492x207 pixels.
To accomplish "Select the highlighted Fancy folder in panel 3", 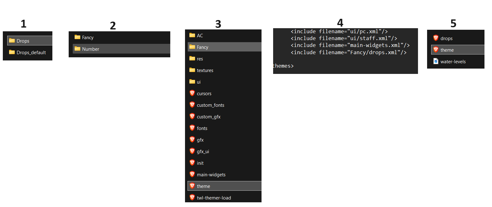I will point(225,47).
